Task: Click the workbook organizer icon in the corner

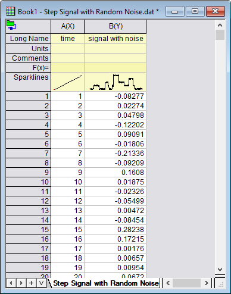Action: point(11,25)
